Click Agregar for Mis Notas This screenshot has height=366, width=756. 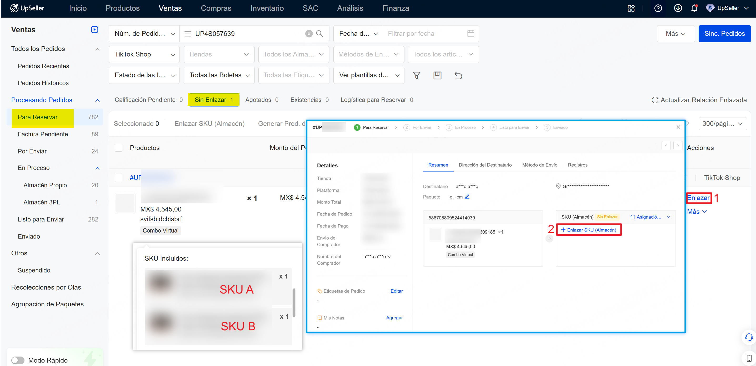coord(394,318)
